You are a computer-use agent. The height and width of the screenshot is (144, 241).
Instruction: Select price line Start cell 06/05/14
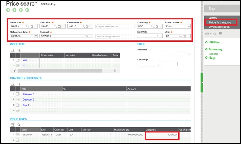tap(30, 135)
